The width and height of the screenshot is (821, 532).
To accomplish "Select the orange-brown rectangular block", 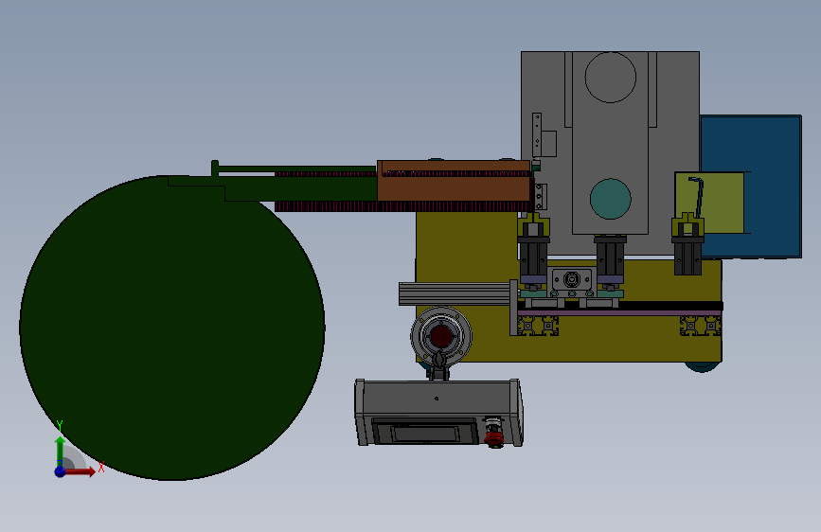I will pyautogui.click(x=454, y=181).
